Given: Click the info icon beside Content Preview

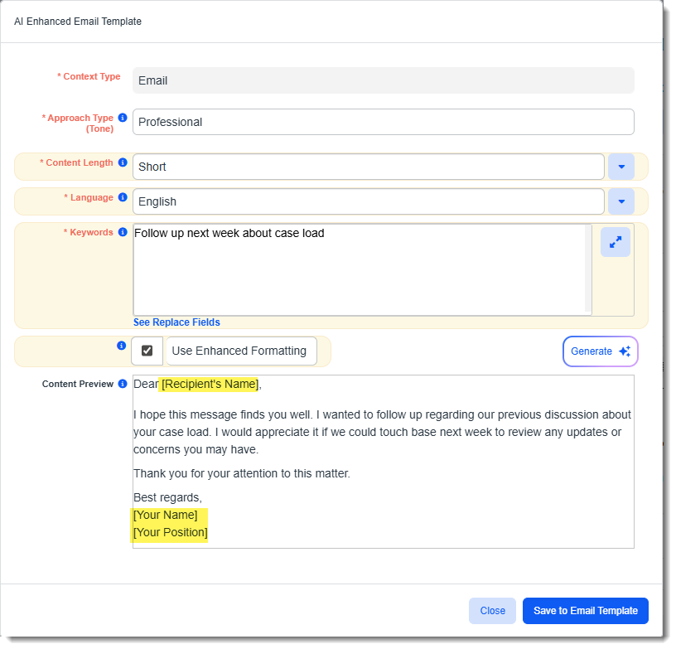Looking at the screenshot, I should click(123, 385).
